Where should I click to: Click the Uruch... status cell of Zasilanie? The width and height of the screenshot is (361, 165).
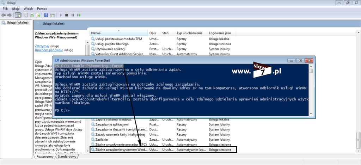168,140
